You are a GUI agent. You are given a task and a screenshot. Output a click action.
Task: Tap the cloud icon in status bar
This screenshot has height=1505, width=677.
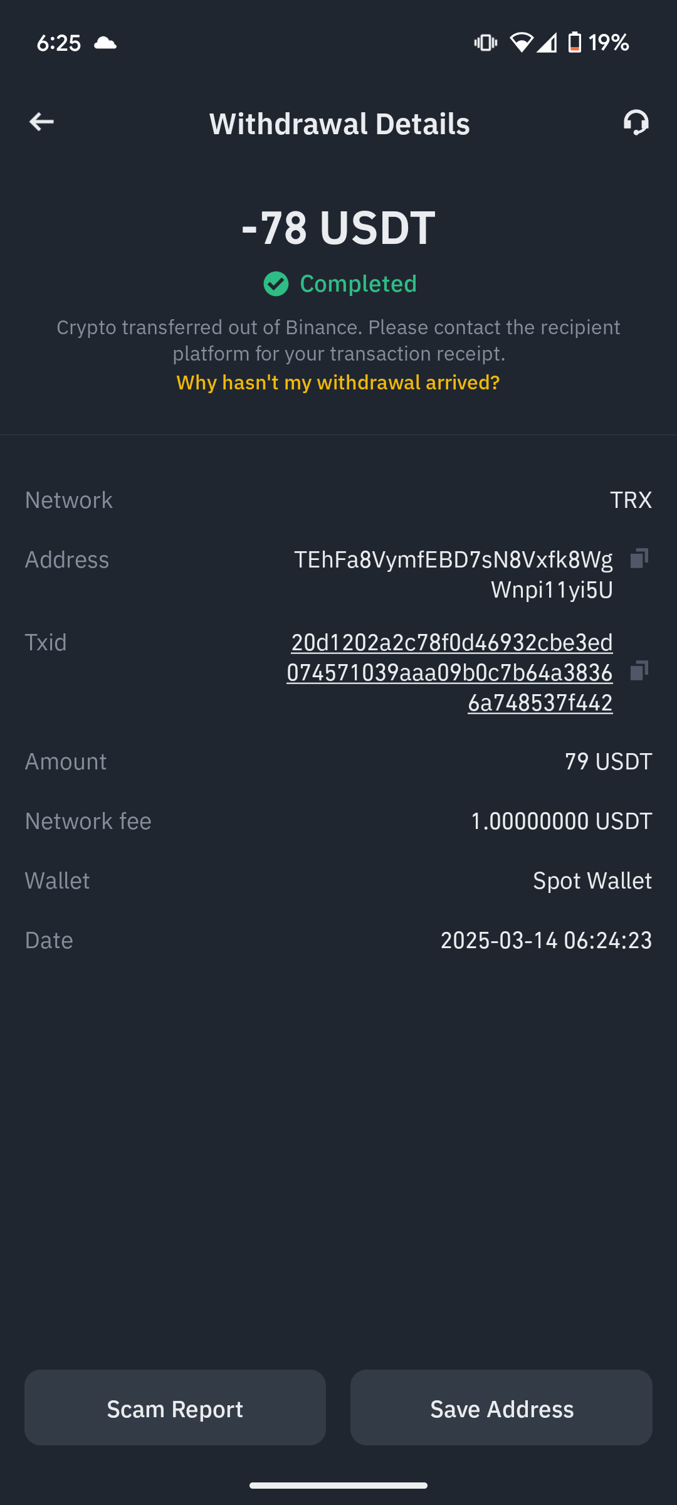(105, 43)
